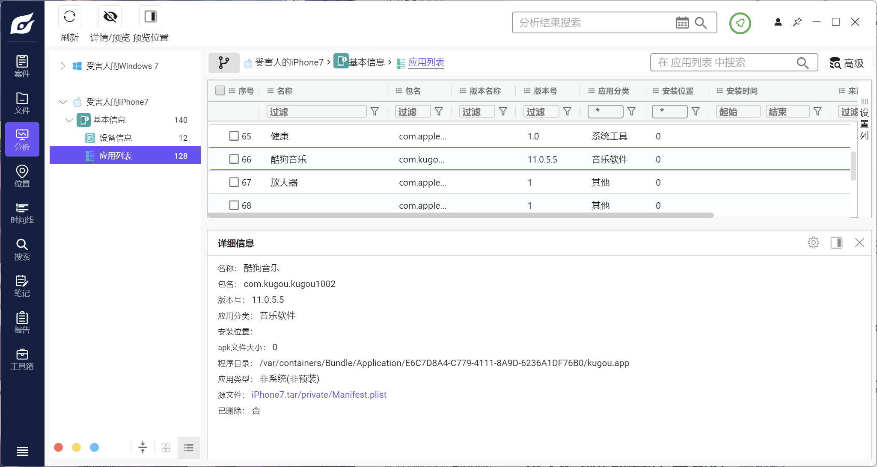Click the green circular status icon
877x467 pixels.
click(740, 23)
